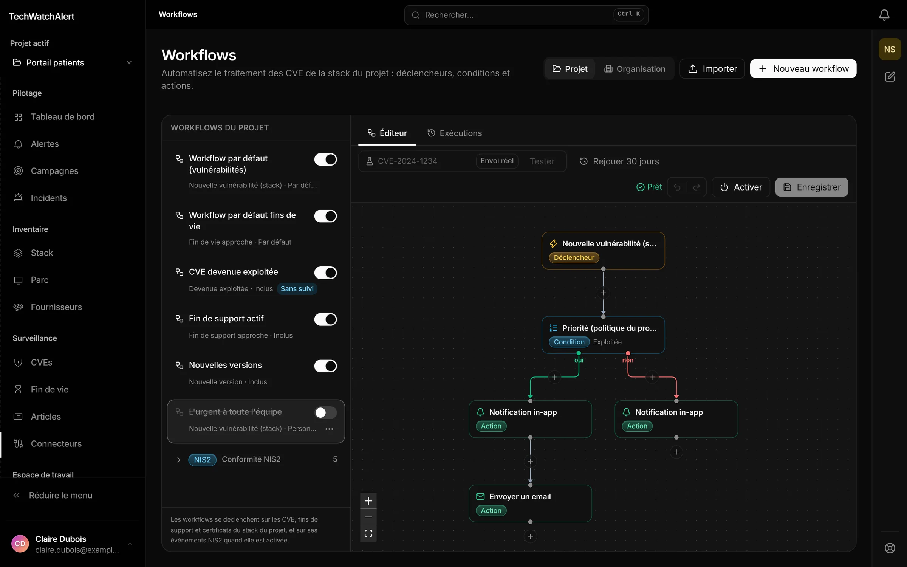This screenshot has height=567, width=907.
Task: Select the Projet scope tab
Action: pos(570,69)
